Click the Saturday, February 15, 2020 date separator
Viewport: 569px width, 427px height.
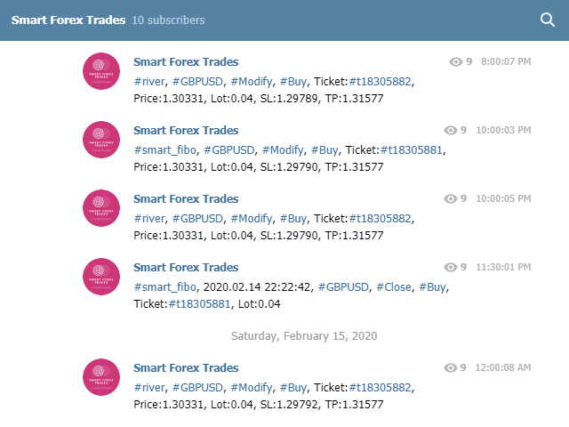pyautogui.click(x=304, y=335)
